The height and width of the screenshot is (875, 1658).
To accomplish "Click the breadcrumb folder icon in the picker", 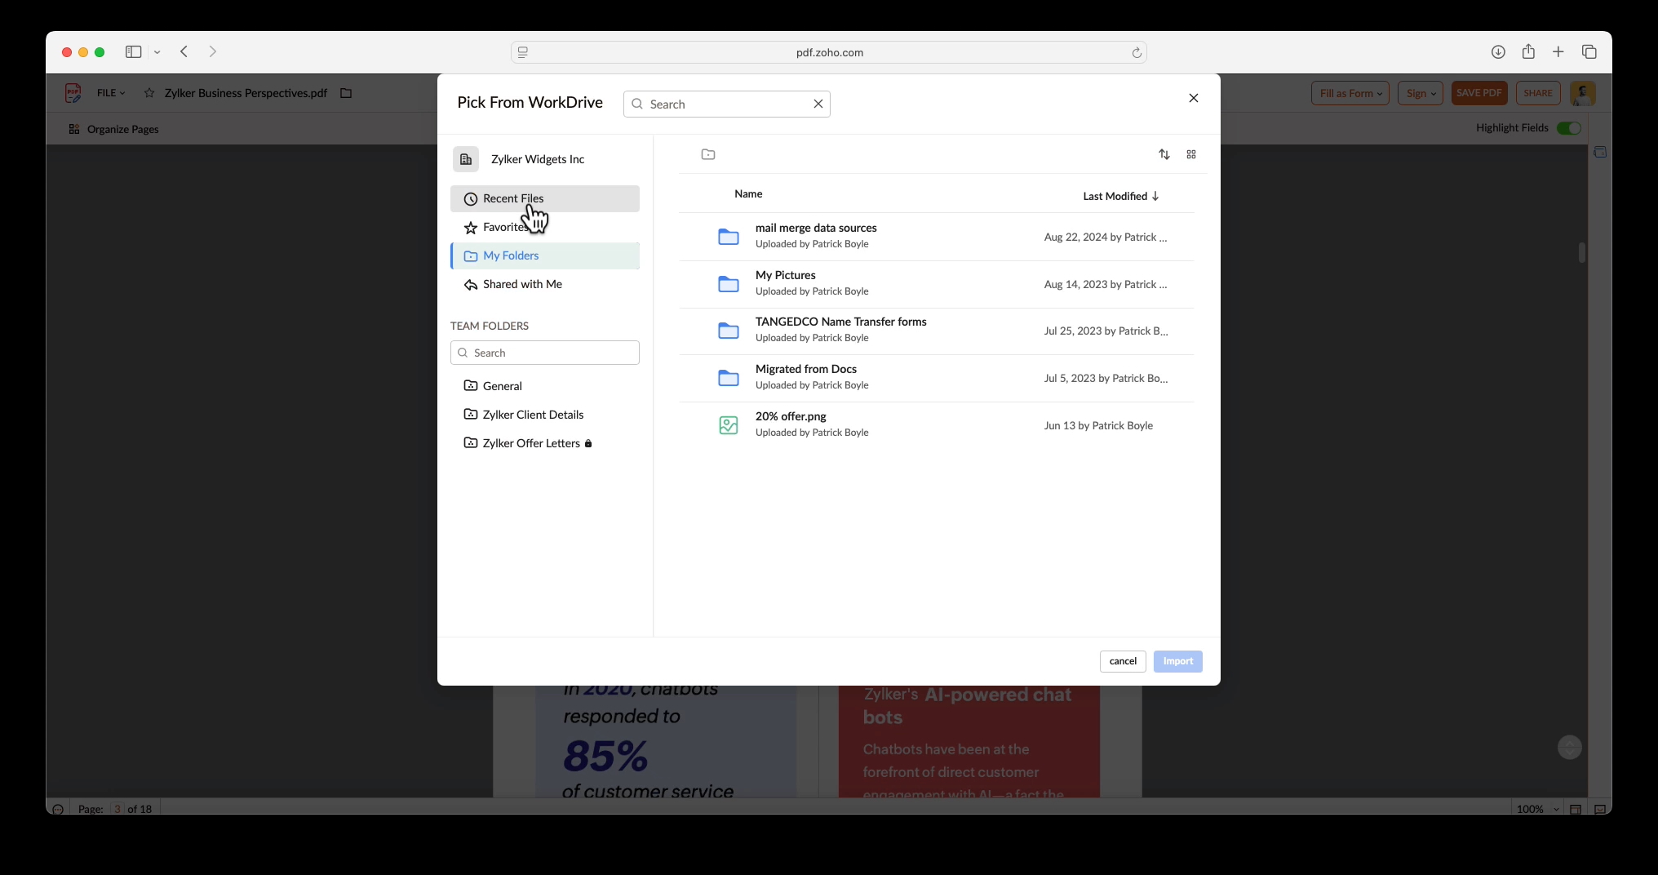I will click(707, 154).
